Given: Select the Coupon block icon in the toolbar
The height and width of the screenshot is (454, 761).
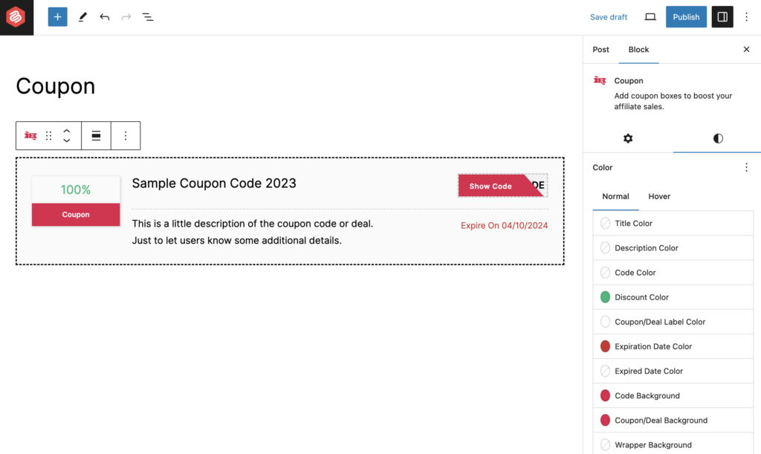Looking at the screenshot, I should pos(30,136).
